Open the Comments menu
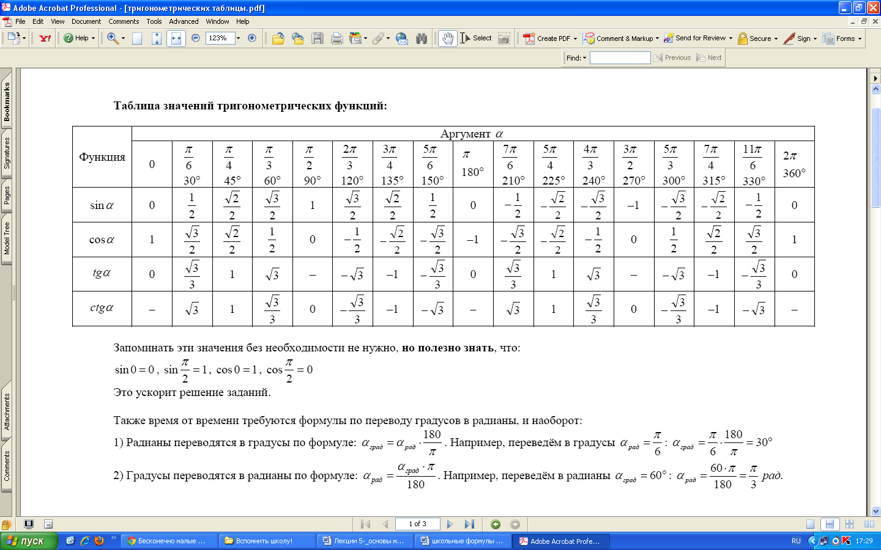 [124, 21]
